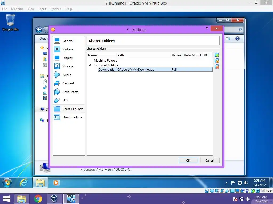
Task: Open optical disk indicator in VirtualBox status bar
Action: 212,191
